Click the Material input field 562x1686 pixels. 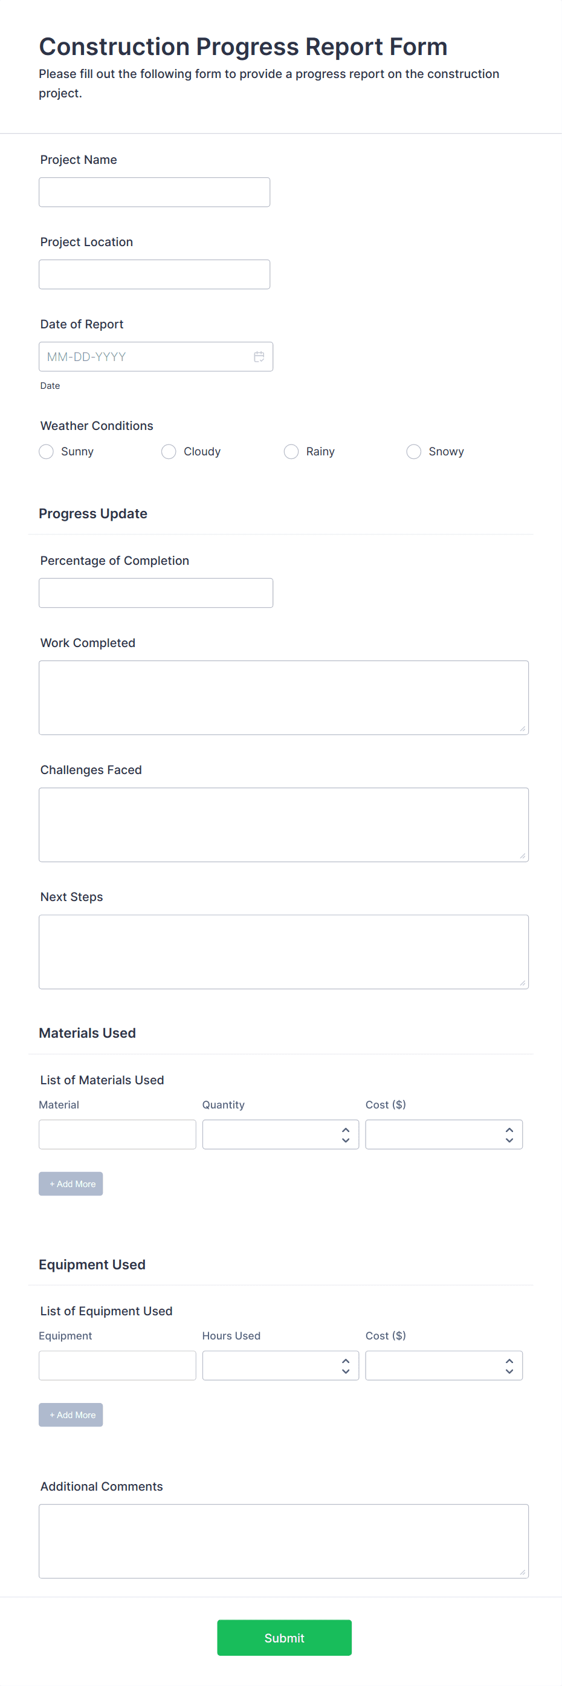pyautogui.click(x=117, y=1134)
